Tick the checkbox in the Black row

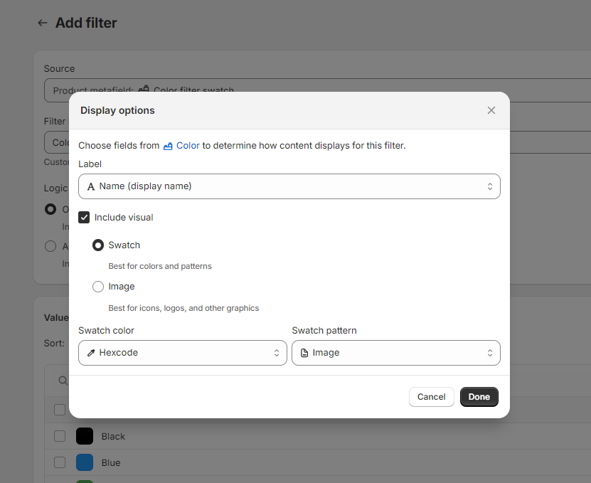[x=60, y=436]
